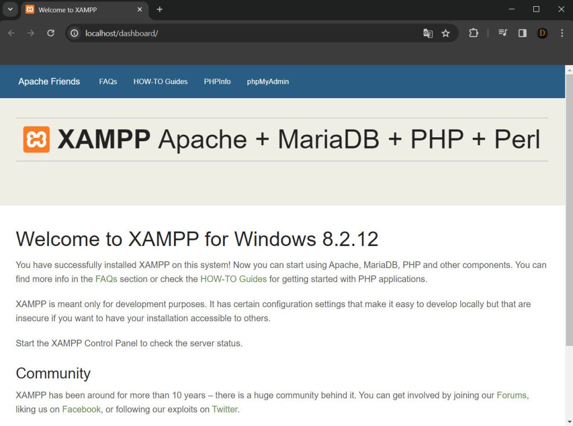The image size is (573, 426).
Task: Open phpMyAdmin from the navigation bar
Action: point(267,82)
